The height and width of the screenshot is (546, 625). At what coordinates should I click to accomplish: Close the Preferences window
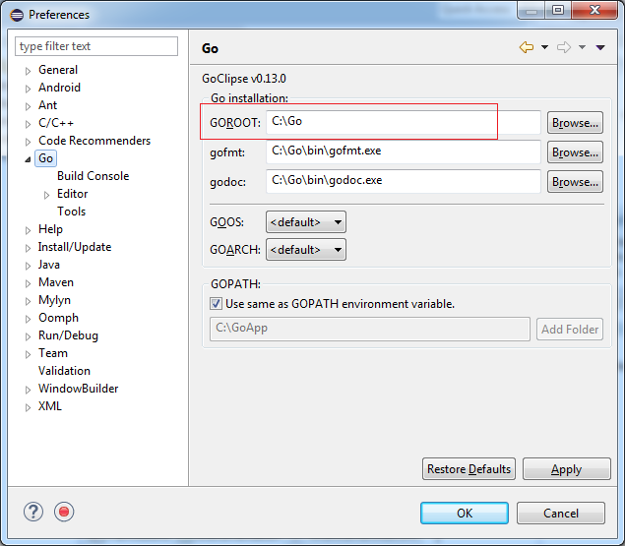click(x=594, y=10)
